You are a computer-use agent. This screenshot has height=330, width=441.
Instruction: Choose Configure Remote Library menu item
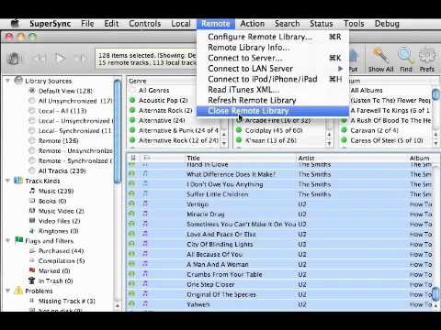click(273, 37)
